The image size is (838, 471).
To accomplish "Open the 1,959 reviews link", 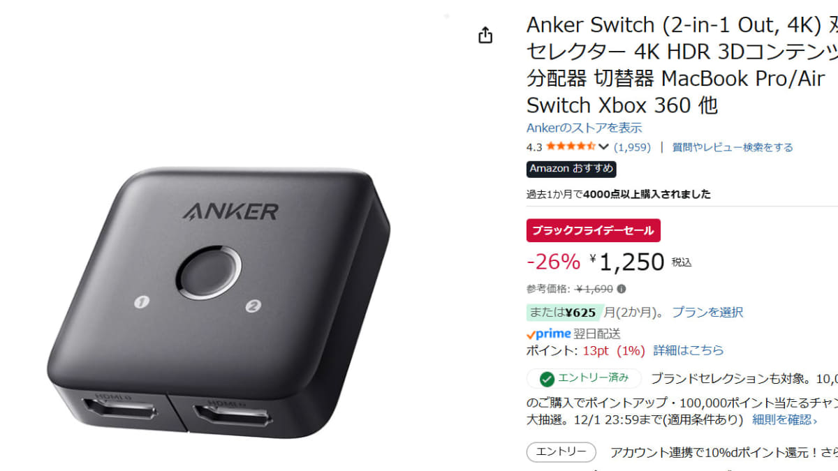I will [x=632, y=147].
